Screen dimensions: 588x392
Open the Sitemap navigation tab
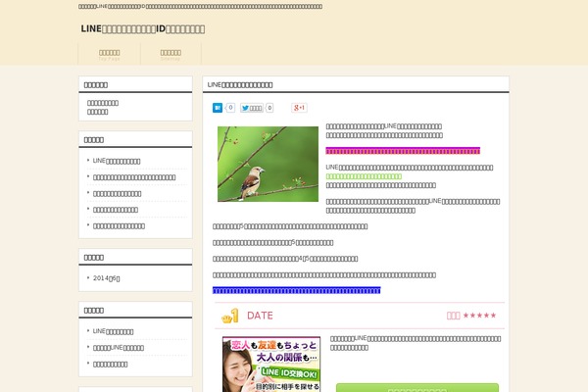(171, 55)
